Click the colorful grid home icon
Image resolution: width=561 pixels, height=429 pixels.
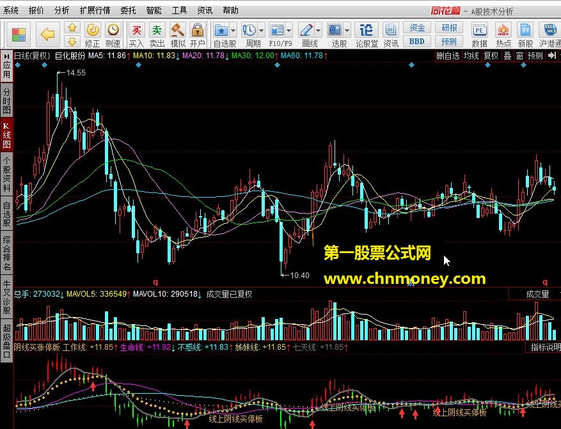[x=19, y=35]
